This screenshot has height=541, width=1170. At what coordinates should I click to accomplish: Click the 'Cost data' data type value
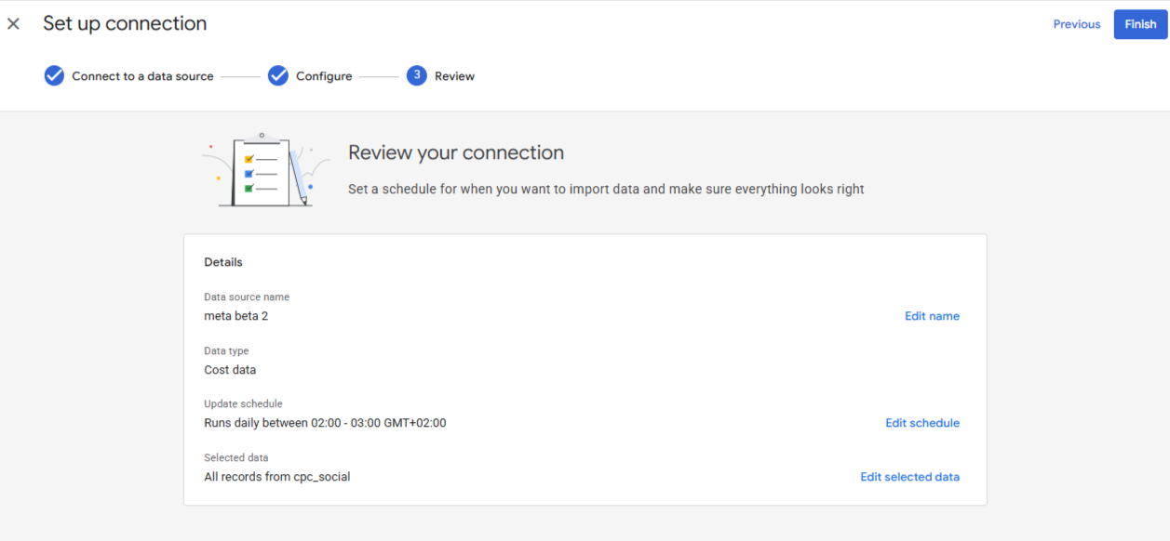coord(230,370)
